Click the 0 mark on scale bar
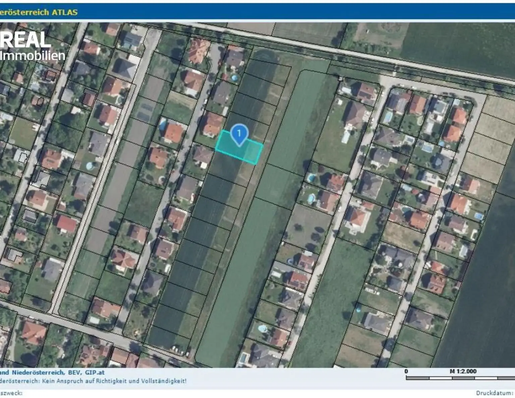The height and width of the screenshot is (398, 515). [406, 371]
